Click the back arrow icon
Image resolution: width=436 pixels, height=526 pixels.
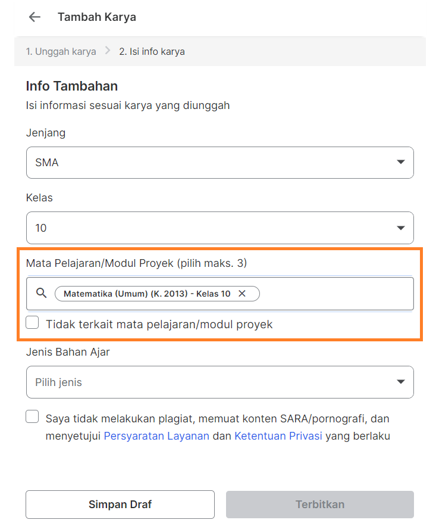click(34, 17)
